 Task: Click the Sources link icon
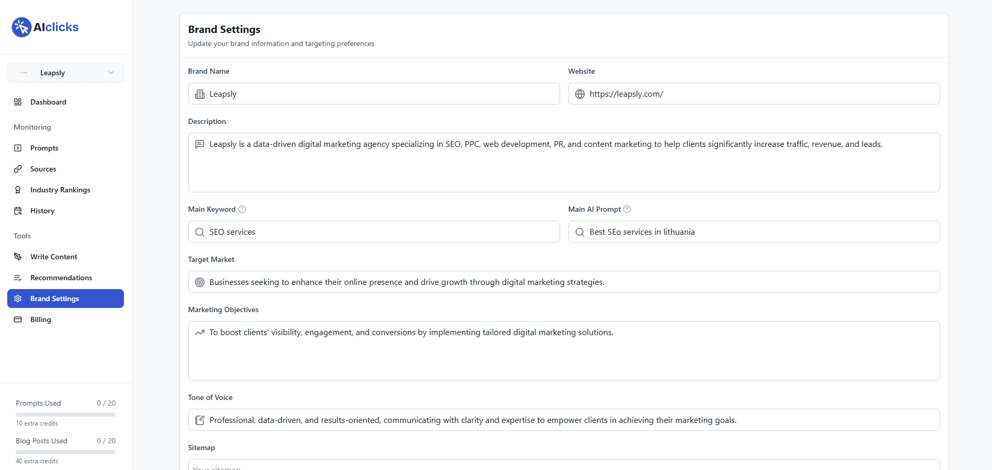(x=18, y=169)
